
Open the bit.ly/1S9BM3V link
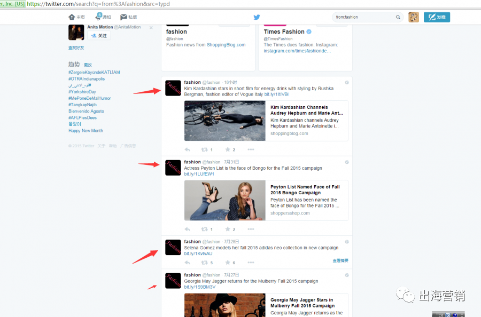[x=200, y=287]
